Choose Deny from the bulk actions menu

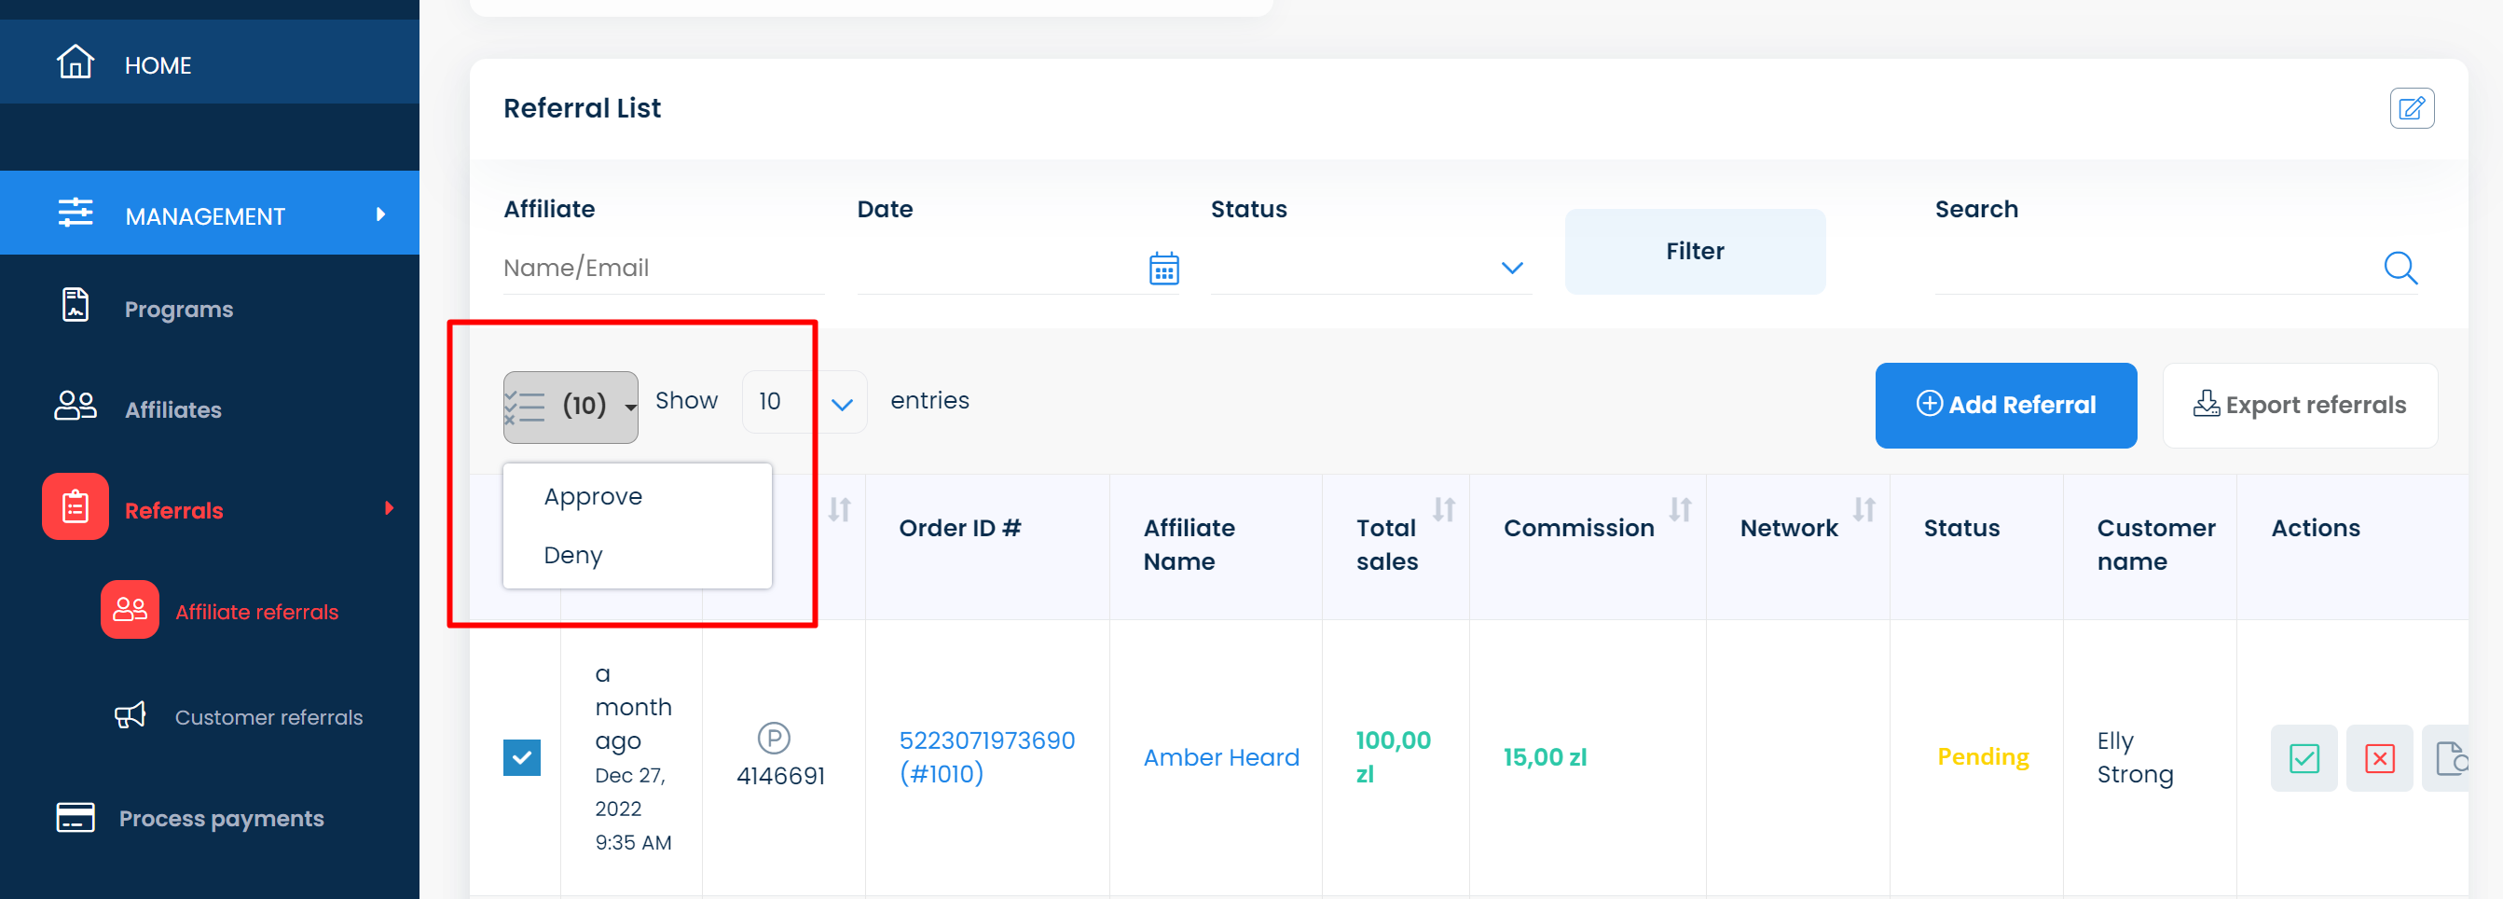point(572,555)
